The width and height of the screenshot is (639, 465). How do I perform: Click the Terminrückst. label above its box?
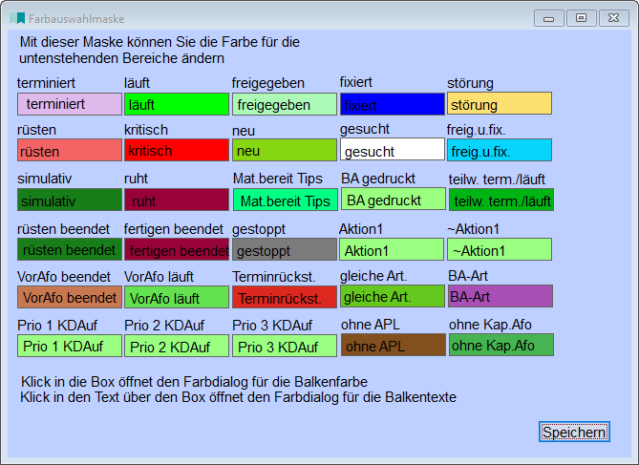(274, 277)
